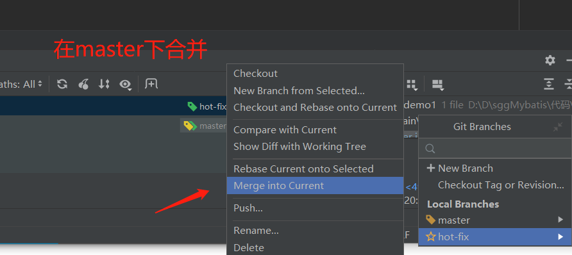Screen dimensions: 572x255
Task: Open new log tab icon
Action: [x=151, y=84]
